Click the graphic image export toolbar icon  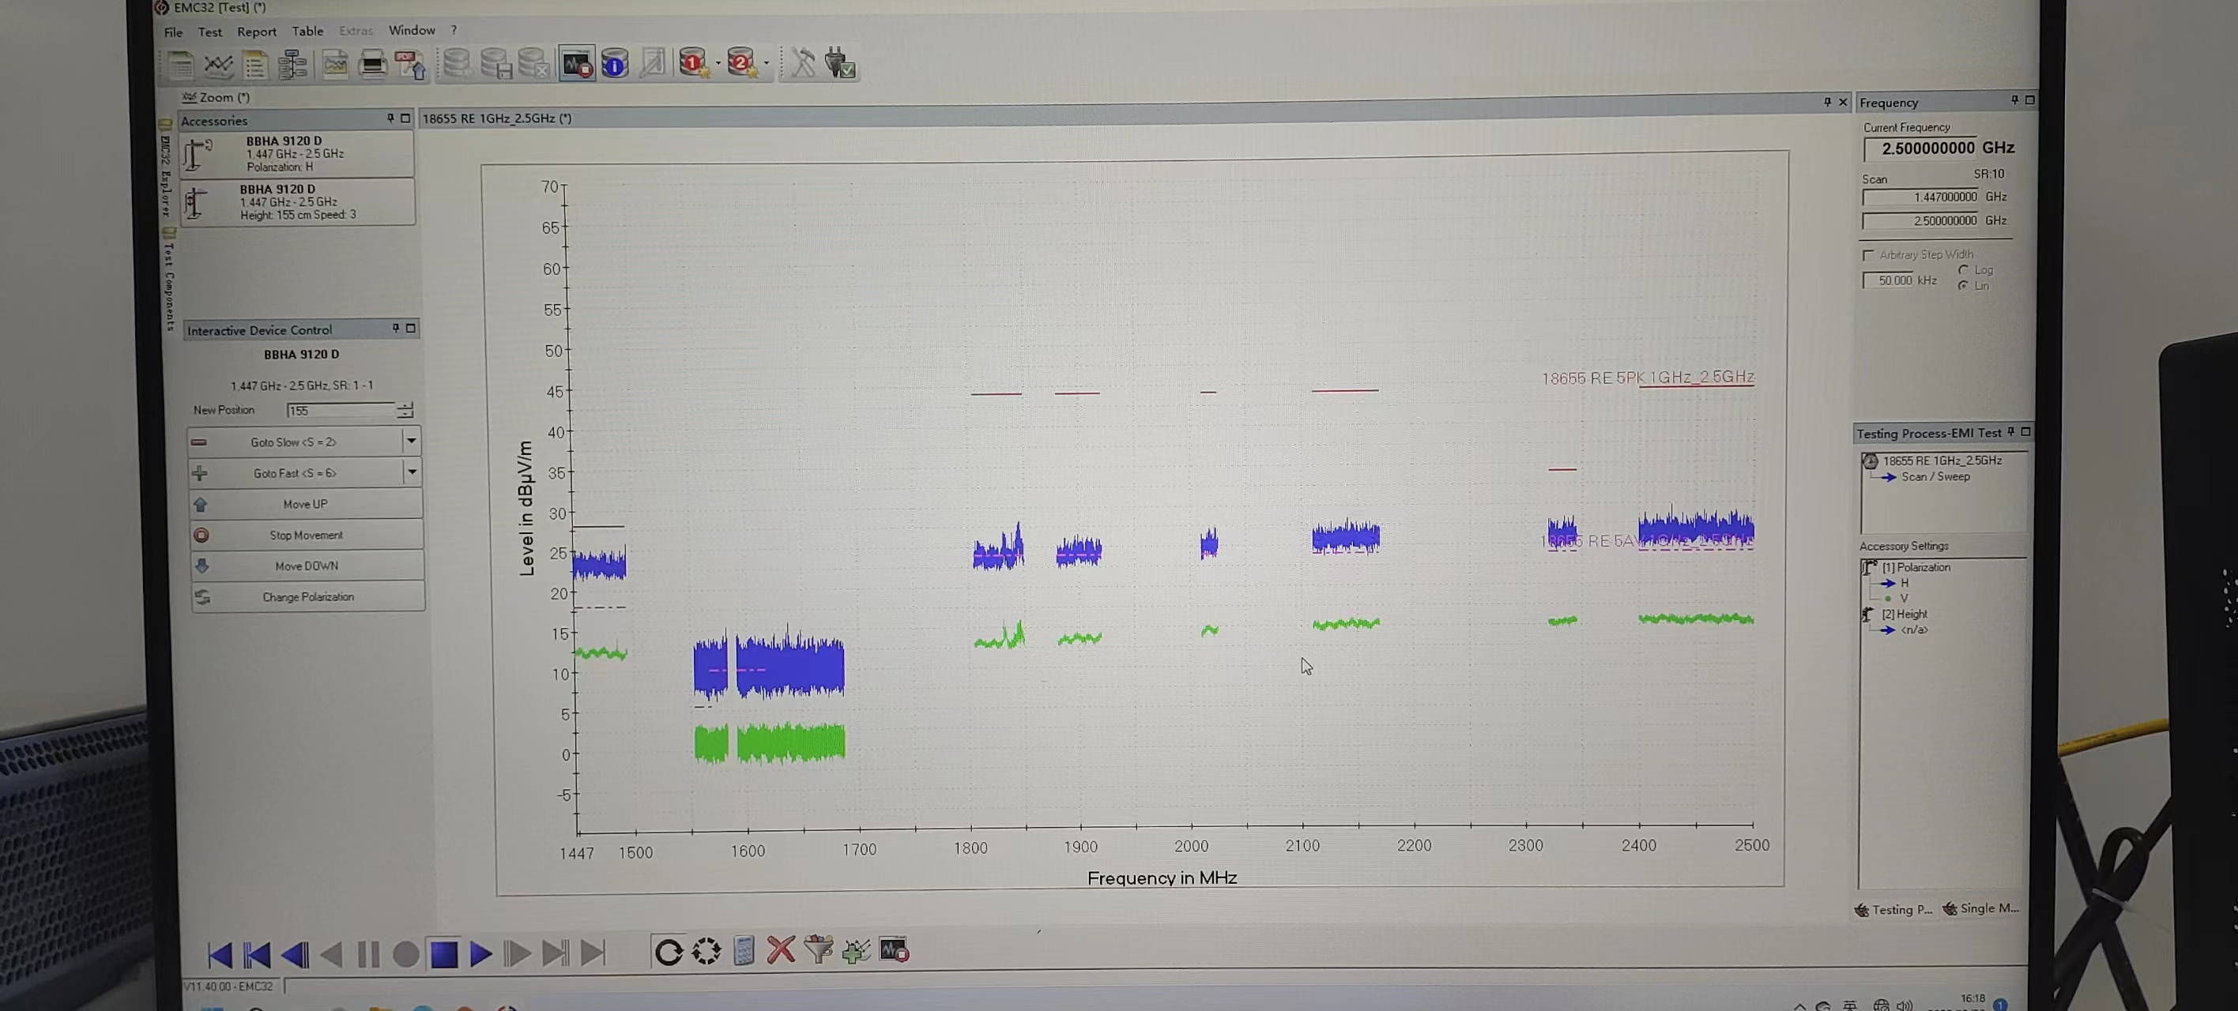click(x=334, y=64)
